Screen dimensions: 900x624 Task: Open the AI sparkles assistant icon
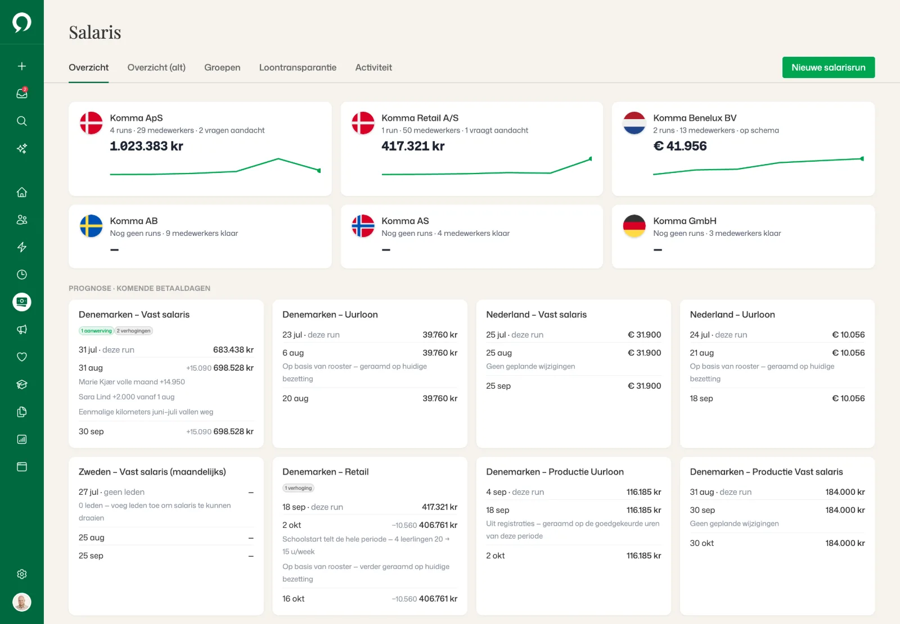click(x=22, y=148)
